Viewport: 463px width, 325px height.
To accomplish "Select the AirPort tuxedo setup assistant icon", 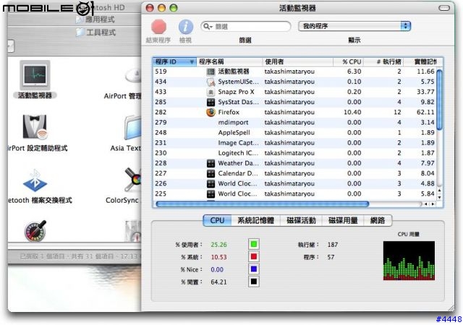I will click(x=35, y=127).
